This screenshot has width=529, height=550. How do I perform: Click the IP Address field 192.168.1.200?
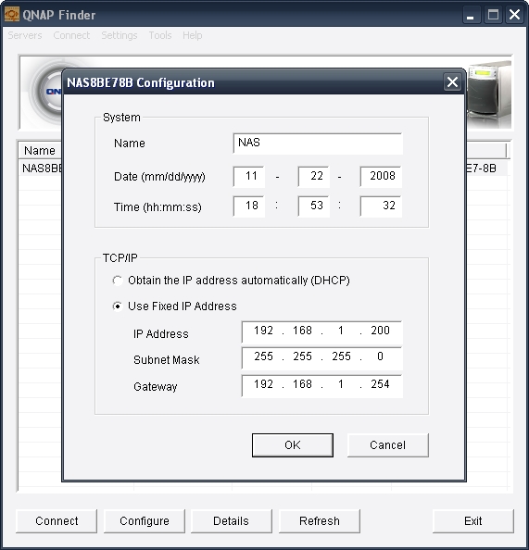[x=321, y=331]
